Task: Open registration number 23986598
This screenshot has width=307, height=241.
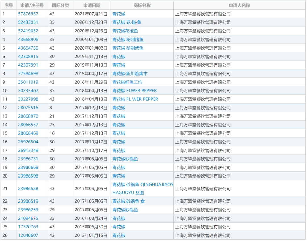Action: 28,176
